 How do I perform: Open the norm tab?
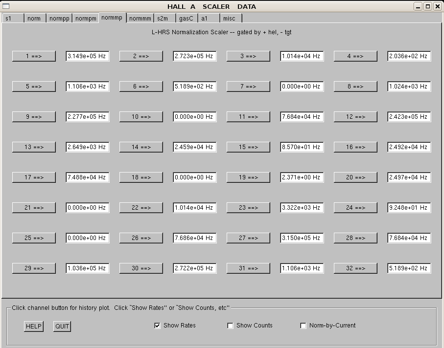(x=35, y=19)
